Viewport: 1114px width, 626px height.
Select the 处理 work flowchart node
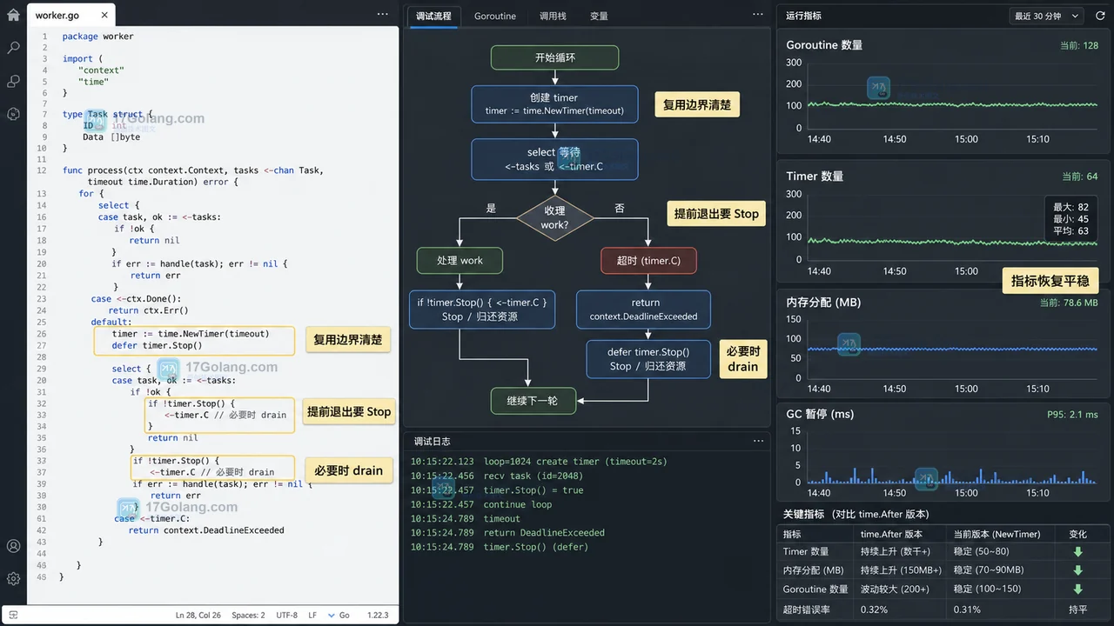pos(460,260)
